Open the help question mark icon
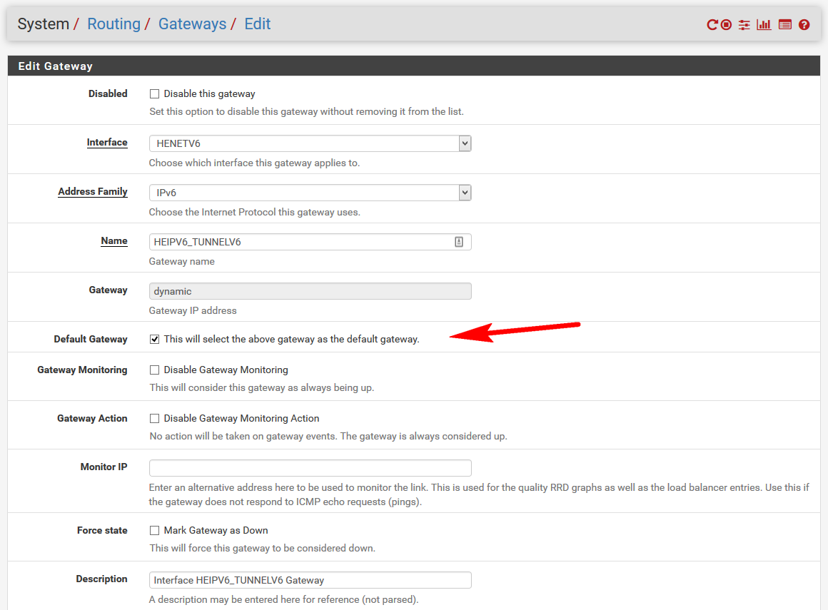Screen dimensions: 828x610 coord(804,25)
